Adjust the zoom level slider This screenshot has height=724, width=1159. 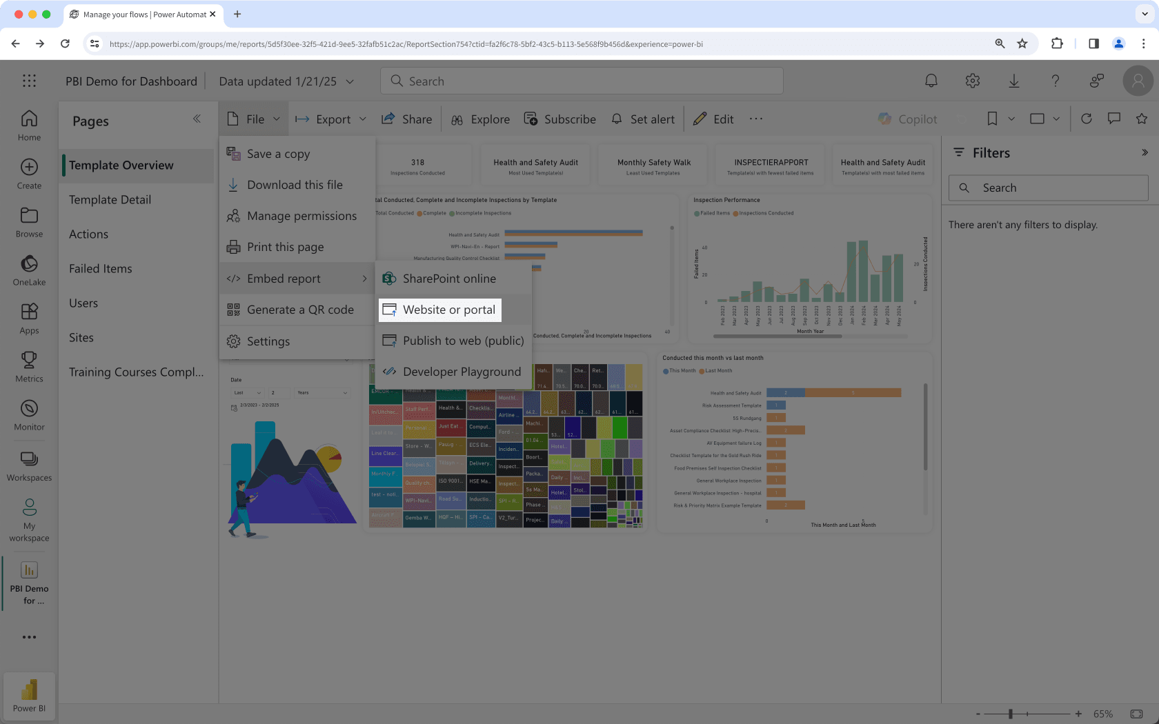click(x=1011, y=714)
